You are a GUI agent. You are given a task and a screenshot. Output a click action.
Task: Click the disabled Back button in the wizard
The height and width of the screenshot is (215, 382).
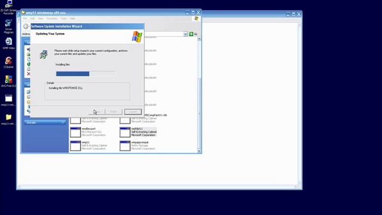(x=97, y=112)
